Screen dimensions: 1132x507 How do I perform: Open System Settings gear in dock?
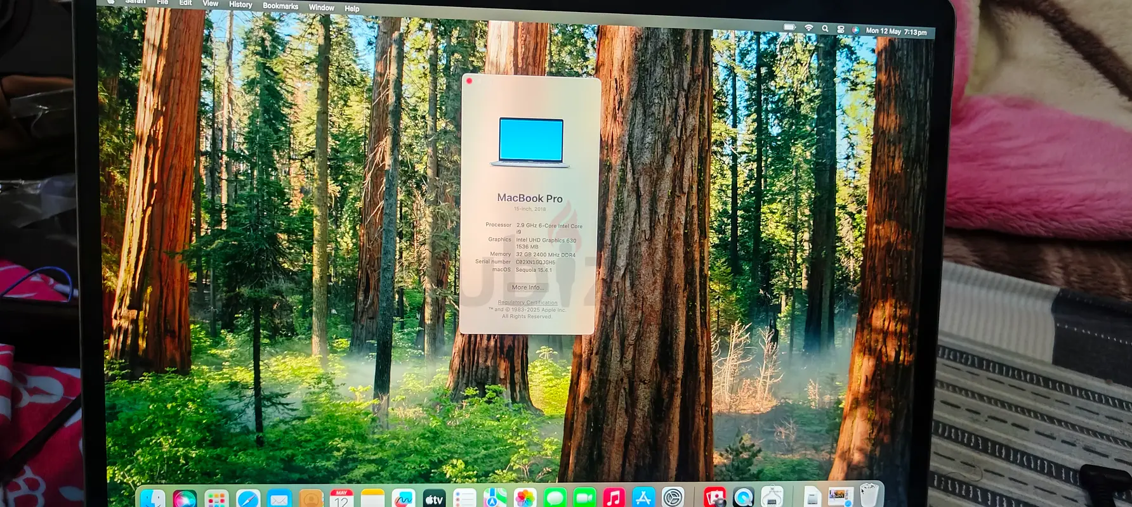[673, 498]
